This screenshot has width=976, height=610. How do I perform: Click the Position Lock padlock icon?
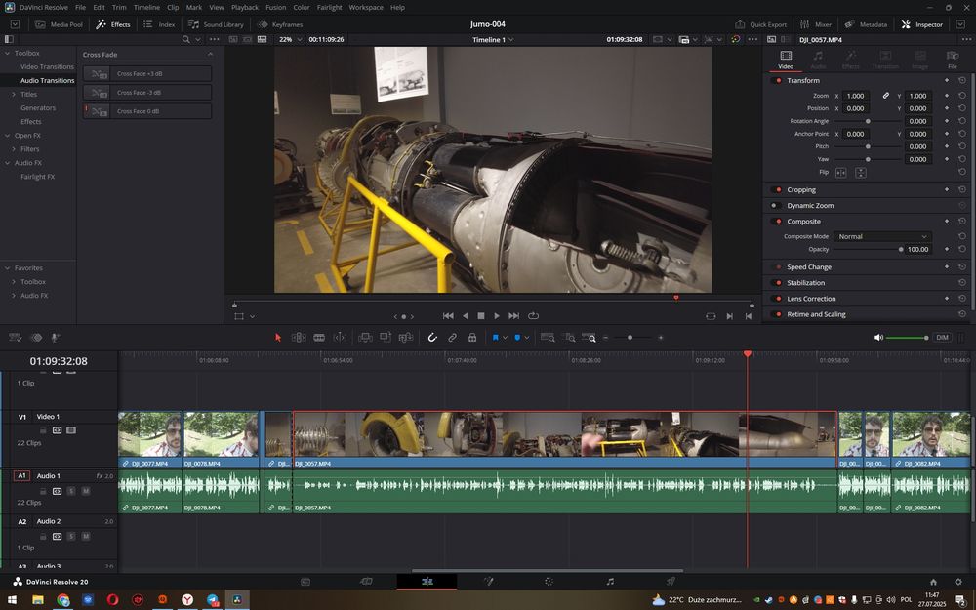point(472,337)
